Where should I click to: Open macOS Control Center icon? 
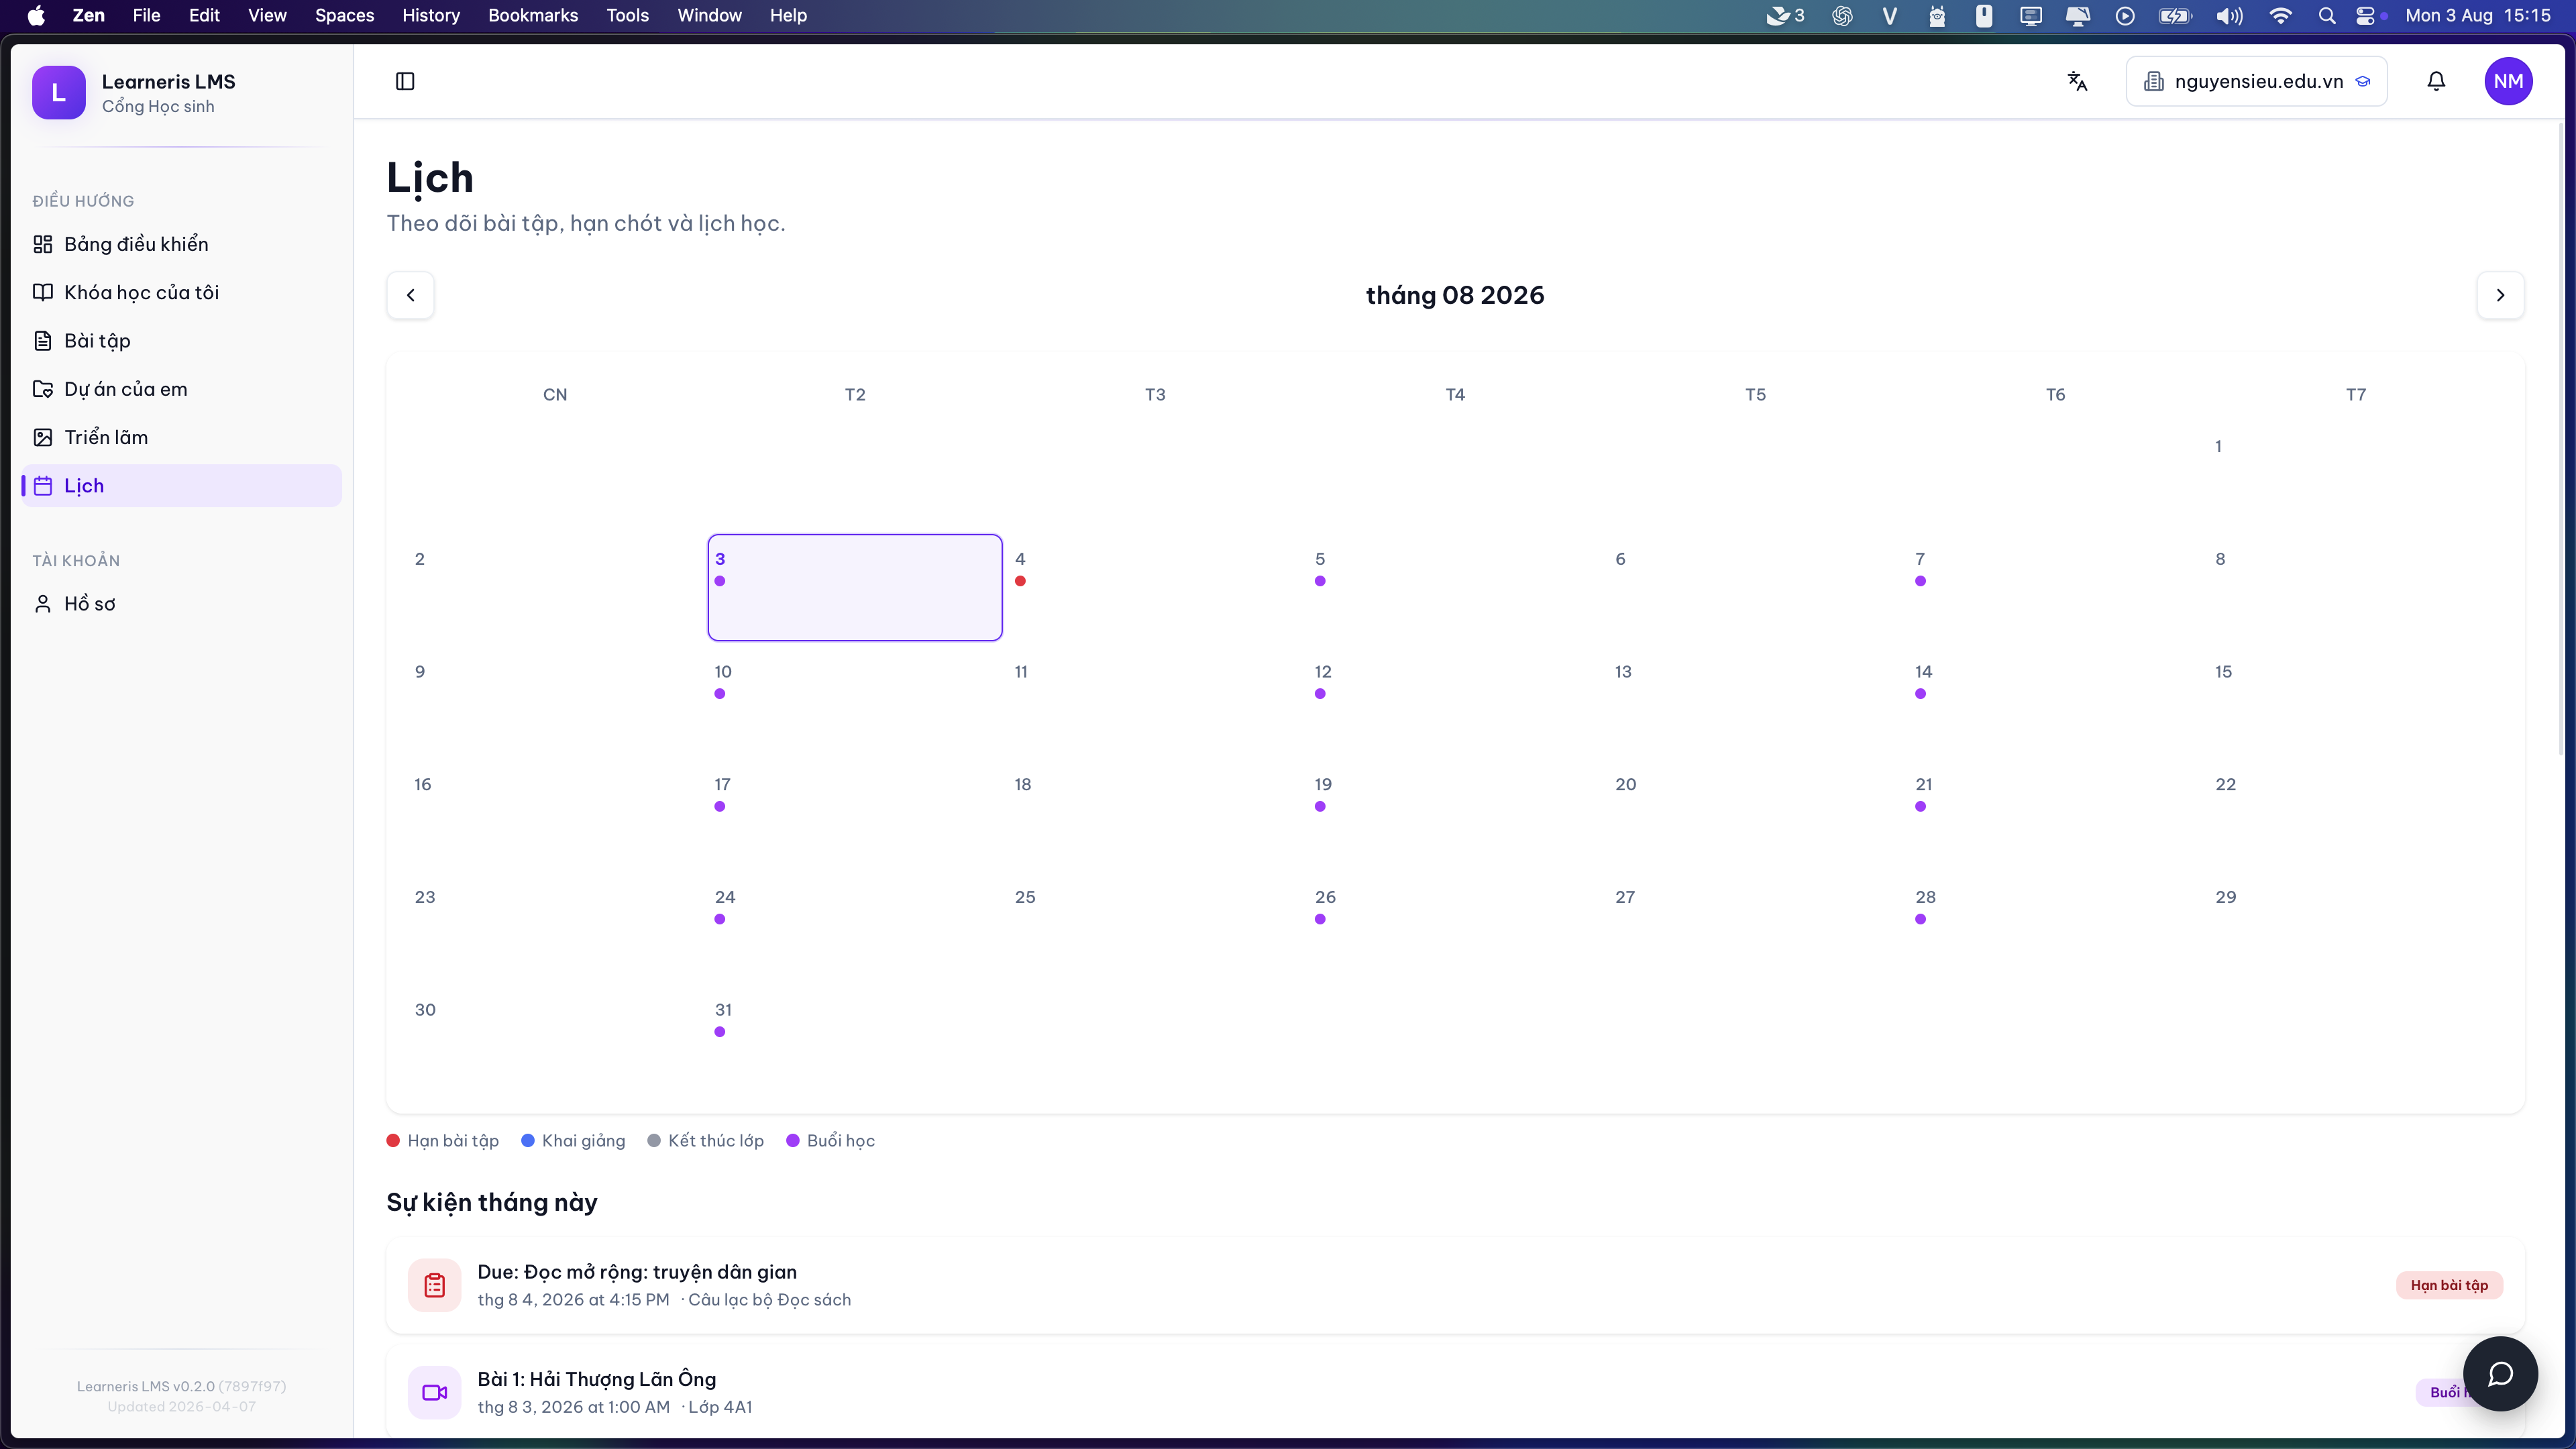click(2366, 15)
